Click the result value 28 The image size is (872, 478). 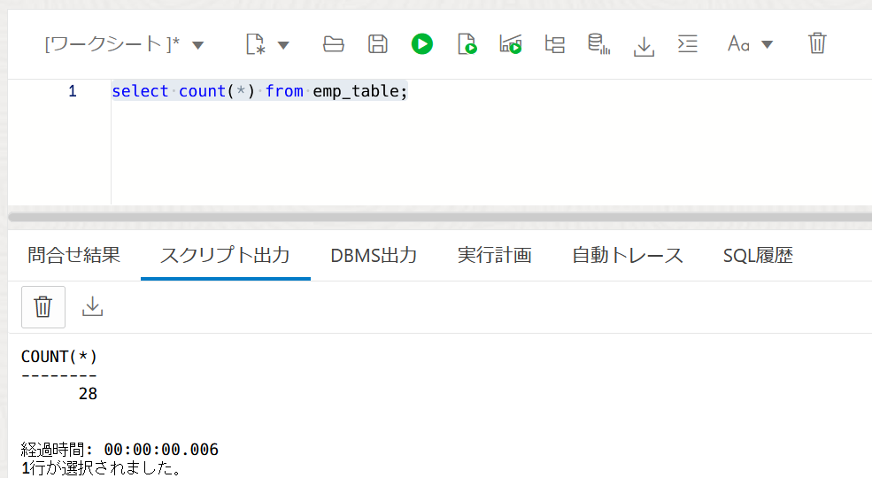point(88,394)
